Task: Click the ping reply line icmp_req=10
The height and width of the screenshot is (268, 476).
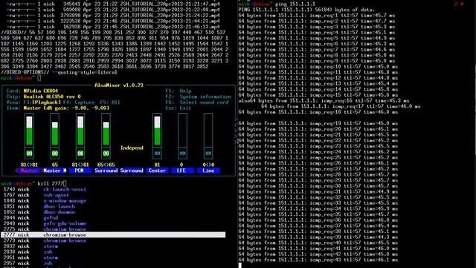Action: click(x=318, y=66)
